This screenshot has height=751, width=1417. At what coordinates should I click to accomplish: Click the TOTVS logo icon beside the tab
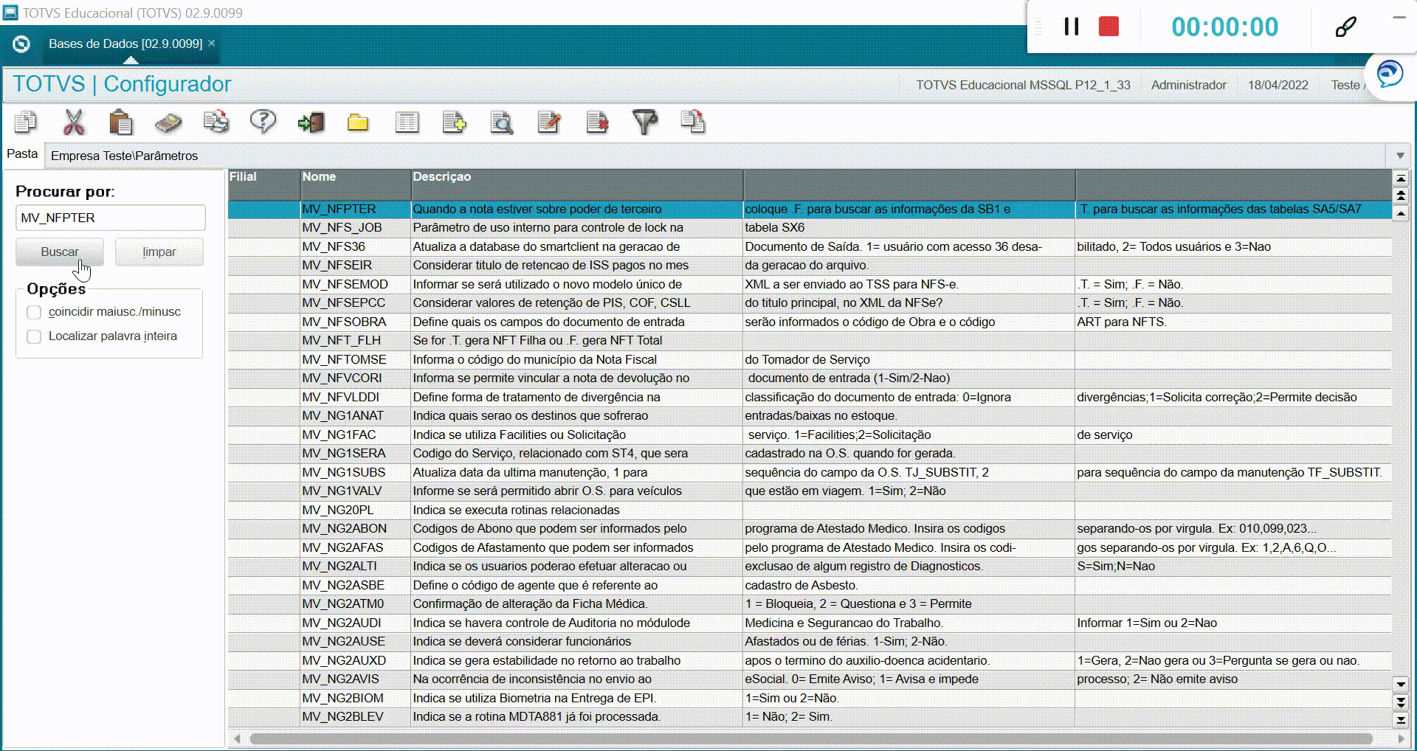coord(21,44)
